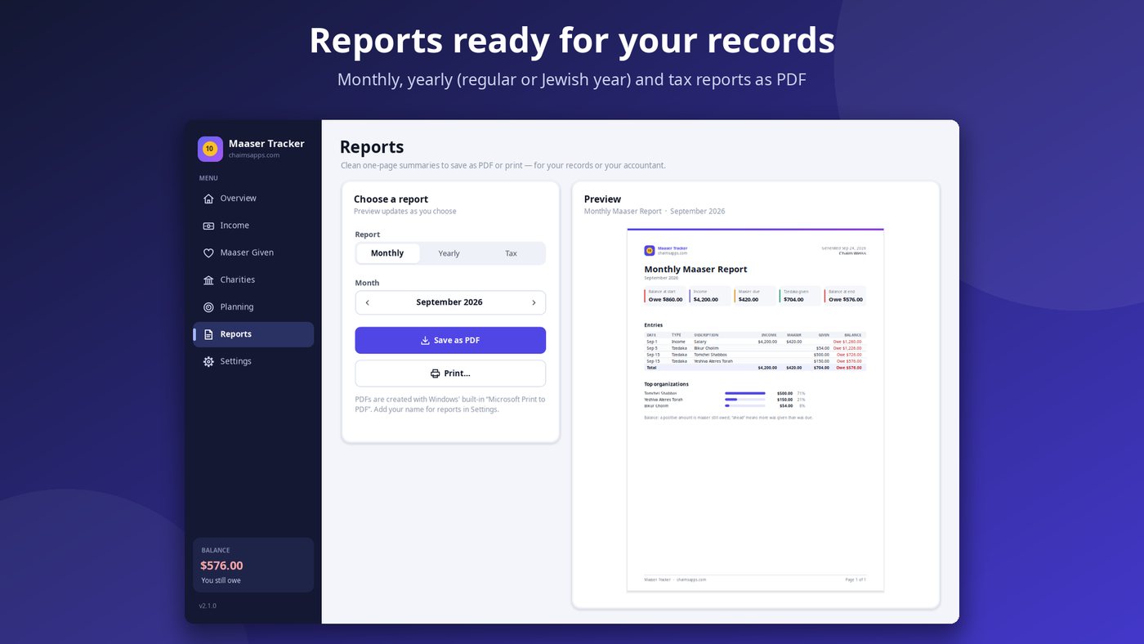
Task: Click the Balance at end Owe $576.00 card
Action: pos(845,296)
